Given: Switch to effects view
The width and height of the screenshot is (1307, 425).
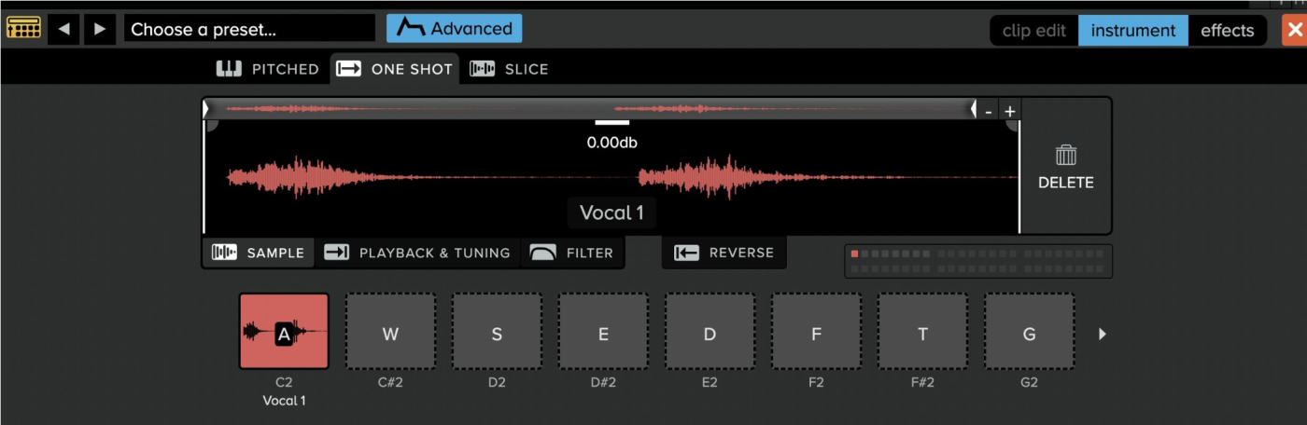Looking at the screenshot, I should 1228,30.
